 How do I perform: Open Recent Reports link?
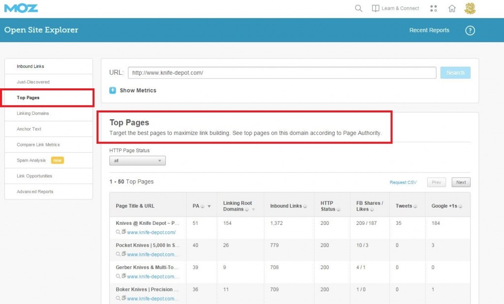(429, 30)
